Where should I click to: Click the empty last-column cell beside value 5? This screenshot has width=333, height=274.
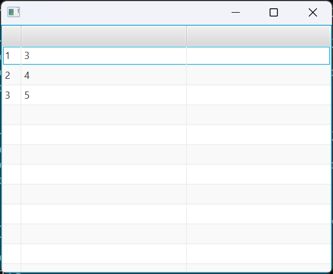coord(258,95)
